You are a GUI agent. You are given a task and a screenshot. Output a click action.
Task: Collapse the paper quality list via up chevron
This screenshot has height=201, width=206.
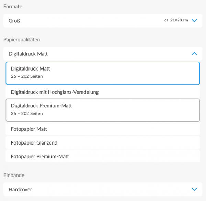[x=194, y=54]
